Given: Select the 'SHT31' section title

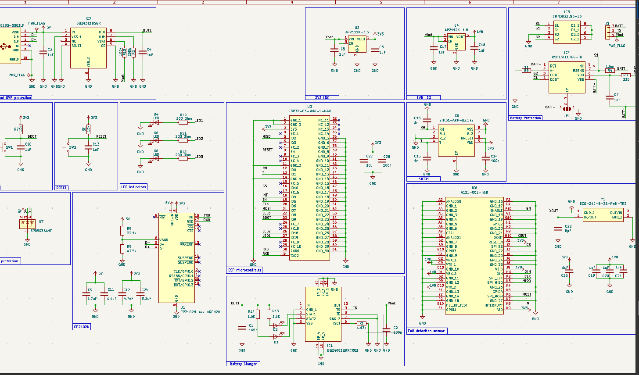Looking at the screenshot, I should click(424, 179).
